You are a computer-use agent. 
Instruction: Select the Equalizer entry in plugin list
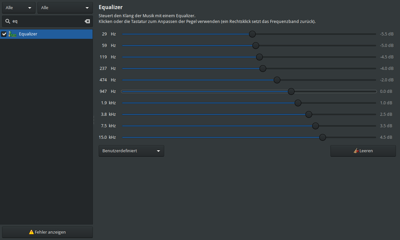tap(46, 34)
